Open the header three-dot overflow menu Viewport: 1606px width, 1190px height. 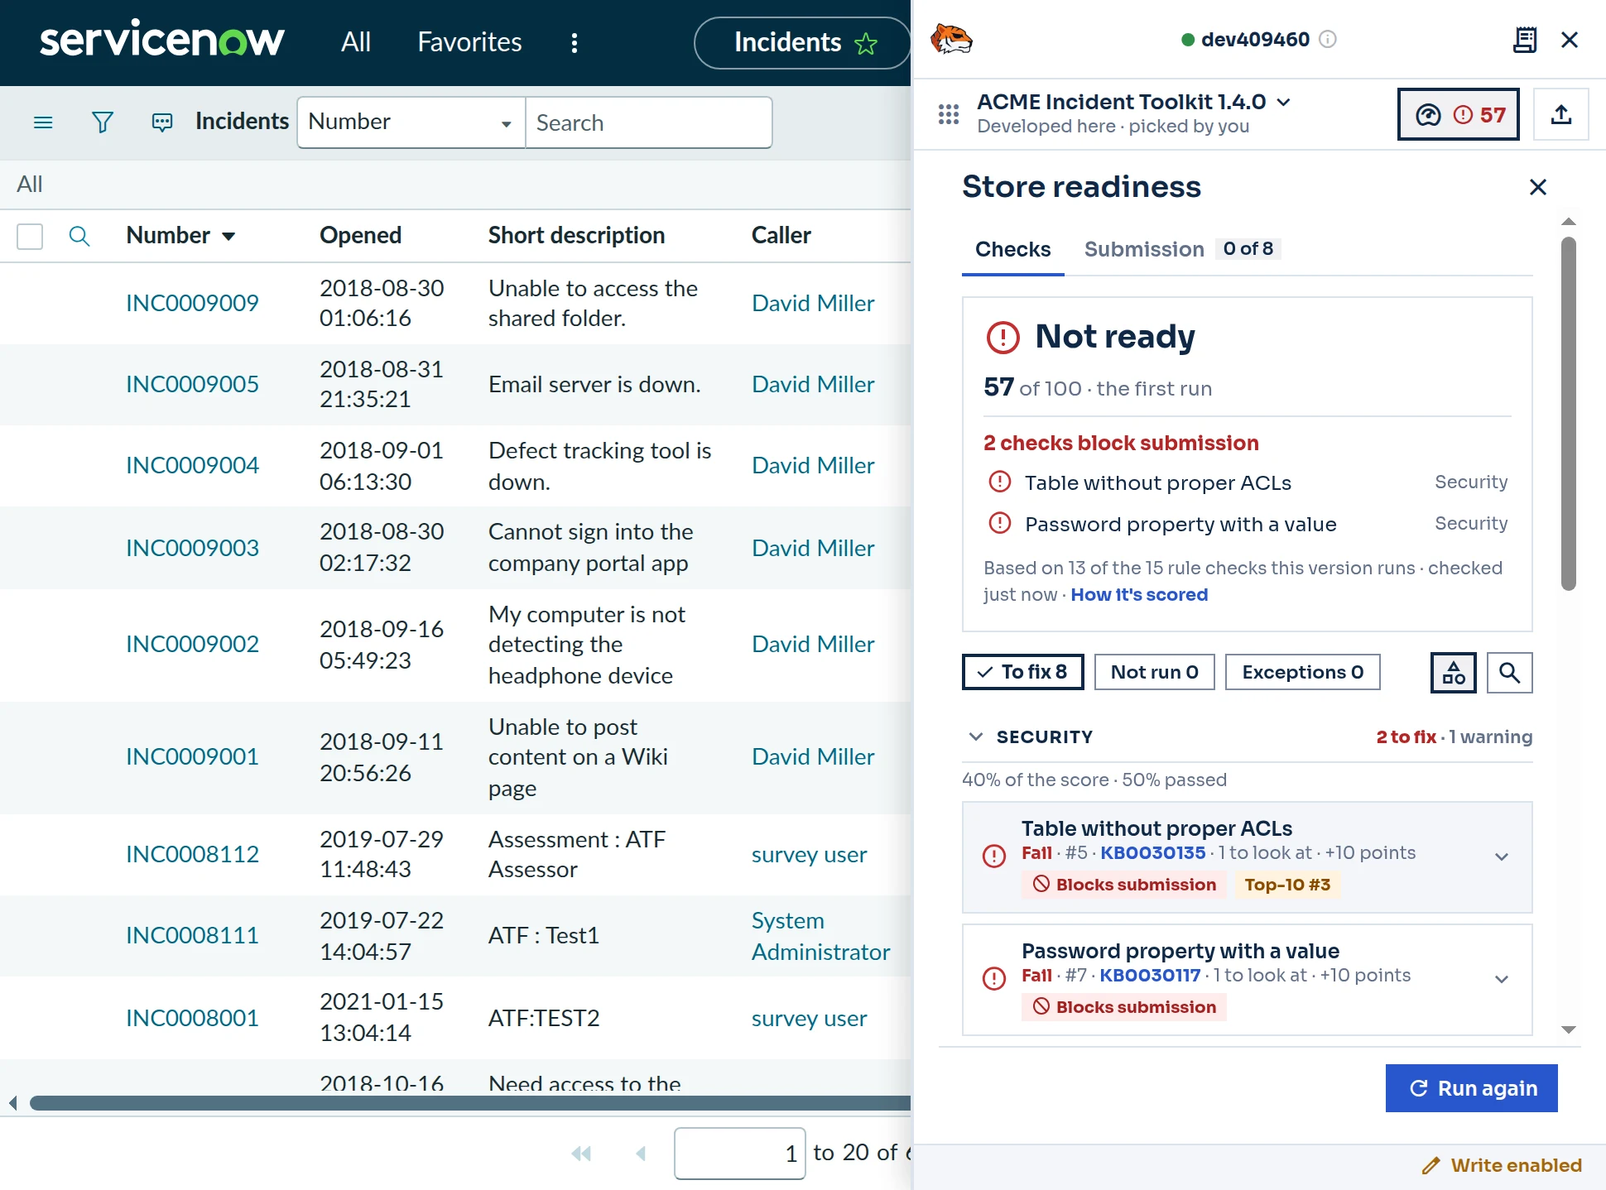pyautogui.click(x=575, y=43)
